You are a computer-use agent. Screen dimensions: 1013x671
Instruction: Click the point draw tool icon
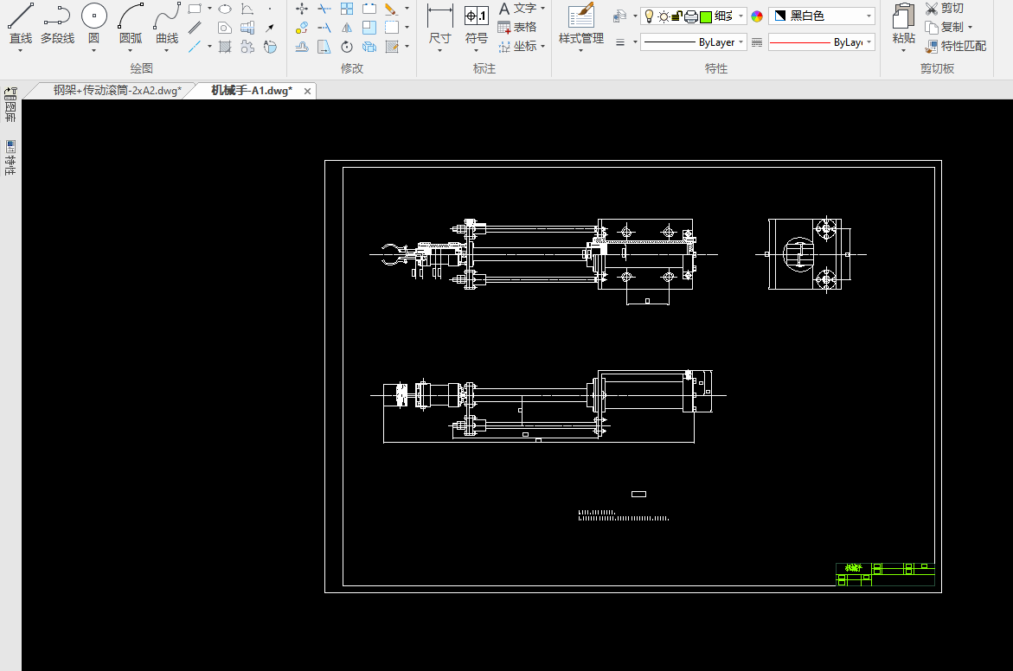270,9
